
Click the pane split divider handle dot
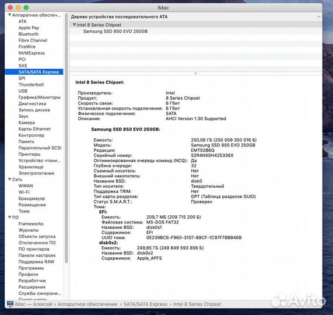195,73
